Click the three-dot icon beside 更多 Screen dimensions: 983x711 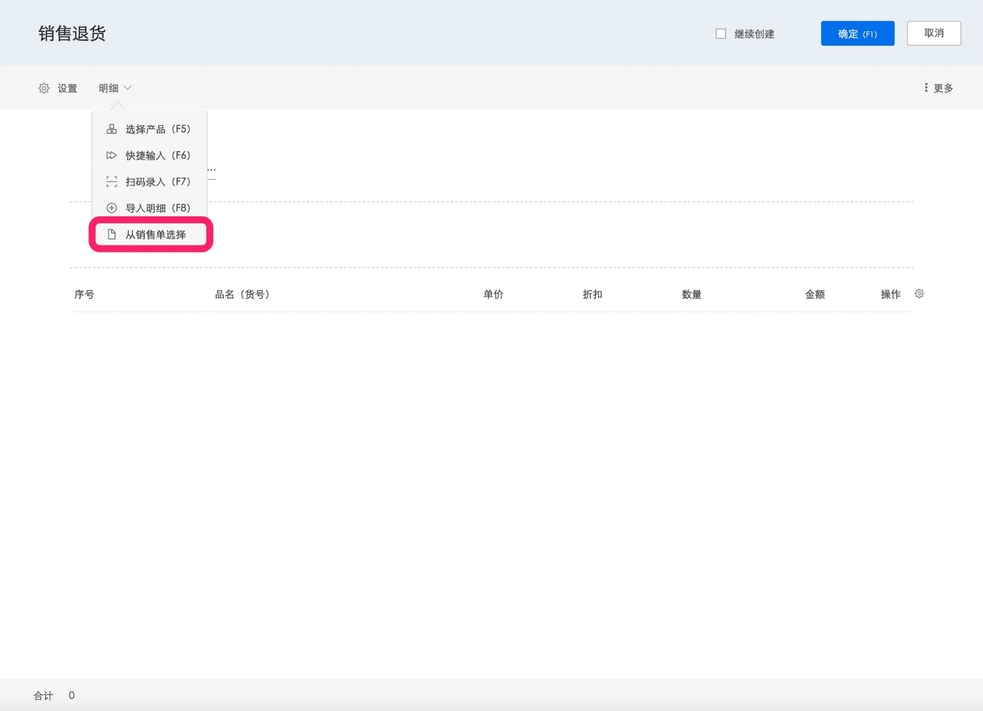point(926,88)
